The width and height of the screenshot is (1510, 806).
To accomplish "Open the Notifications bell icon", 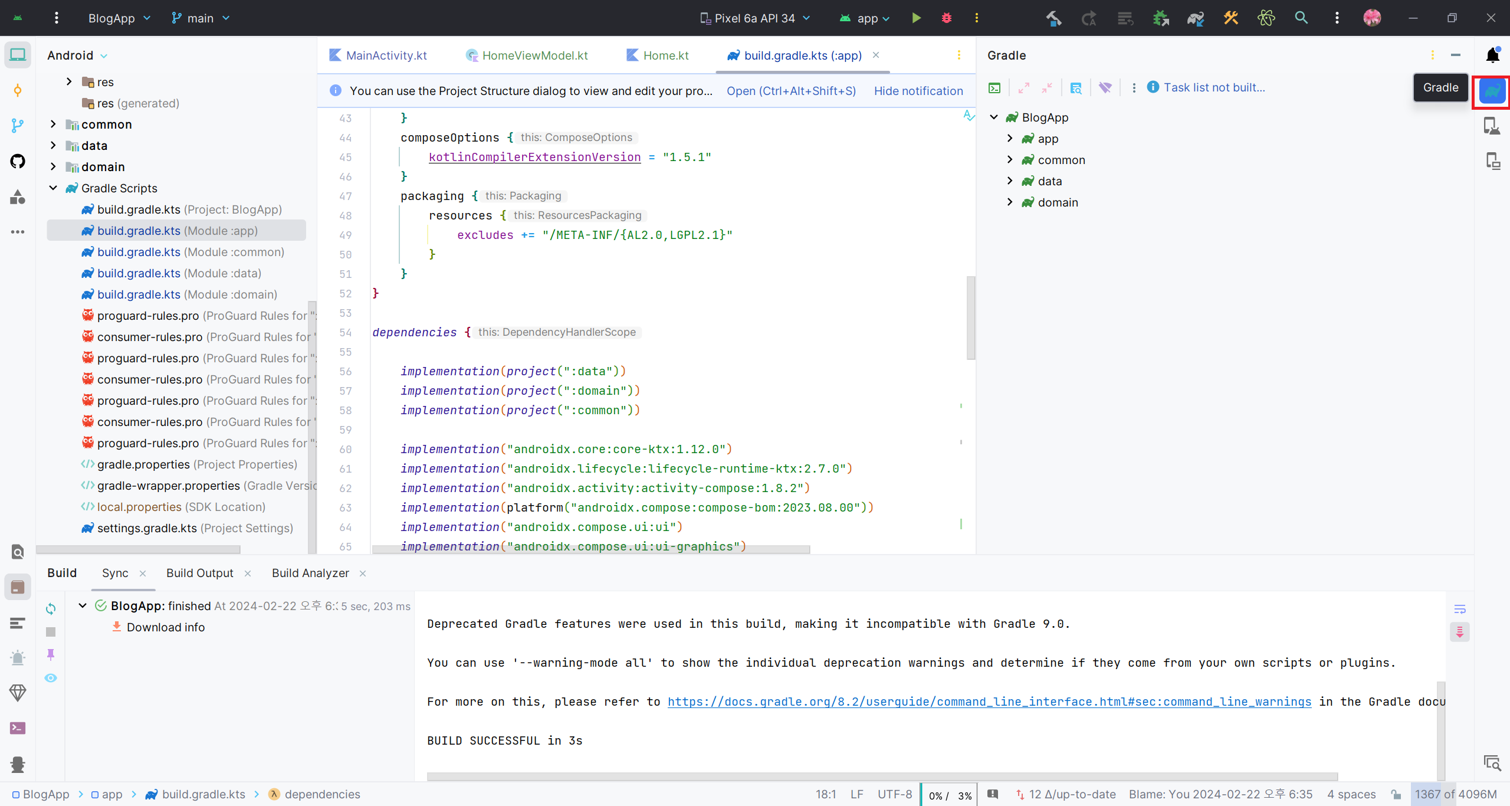I will tap(1492, 55).
